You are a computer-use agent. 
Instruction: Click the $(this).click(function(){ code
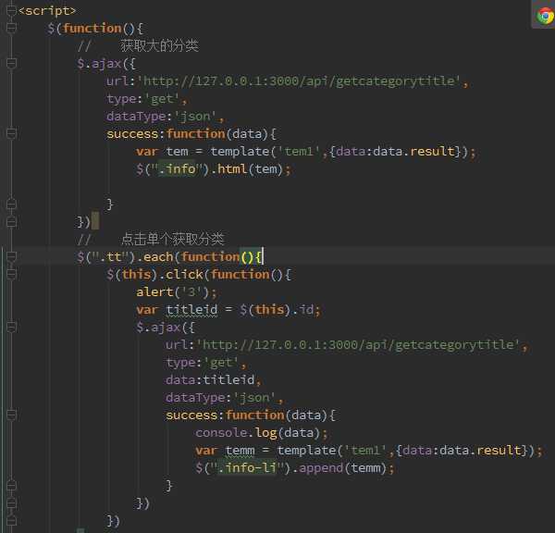coord(199,275)
